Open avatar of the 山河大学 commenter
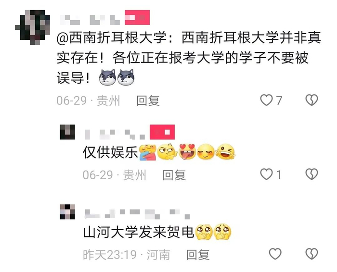 tap(67, 212)
